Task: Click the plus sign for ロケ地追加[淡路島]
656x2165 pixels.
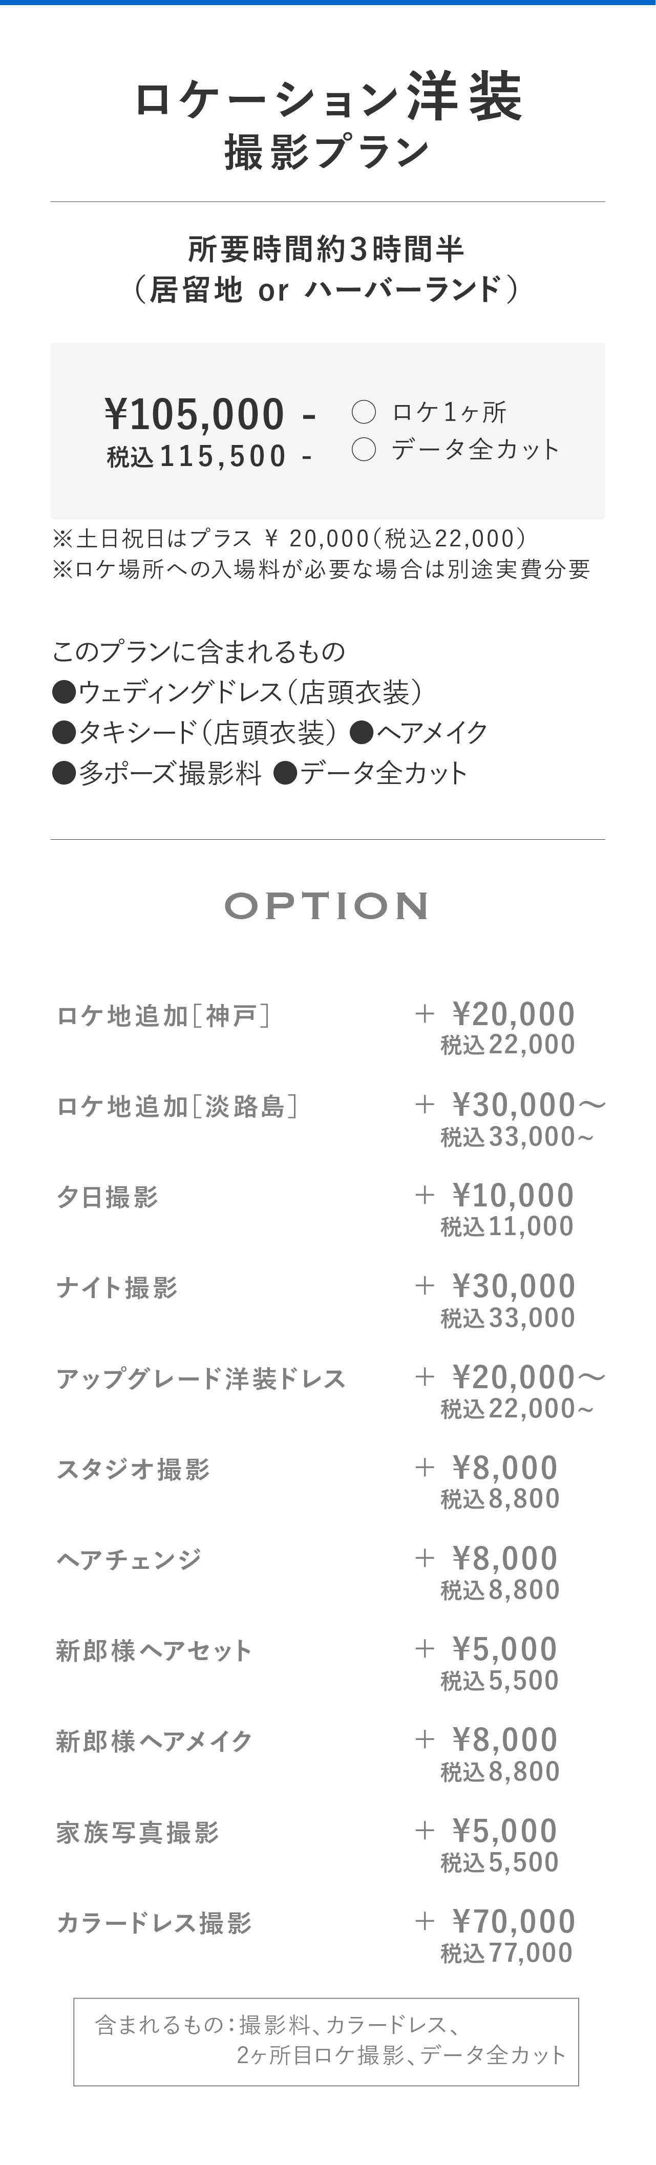Action: 425,1105
